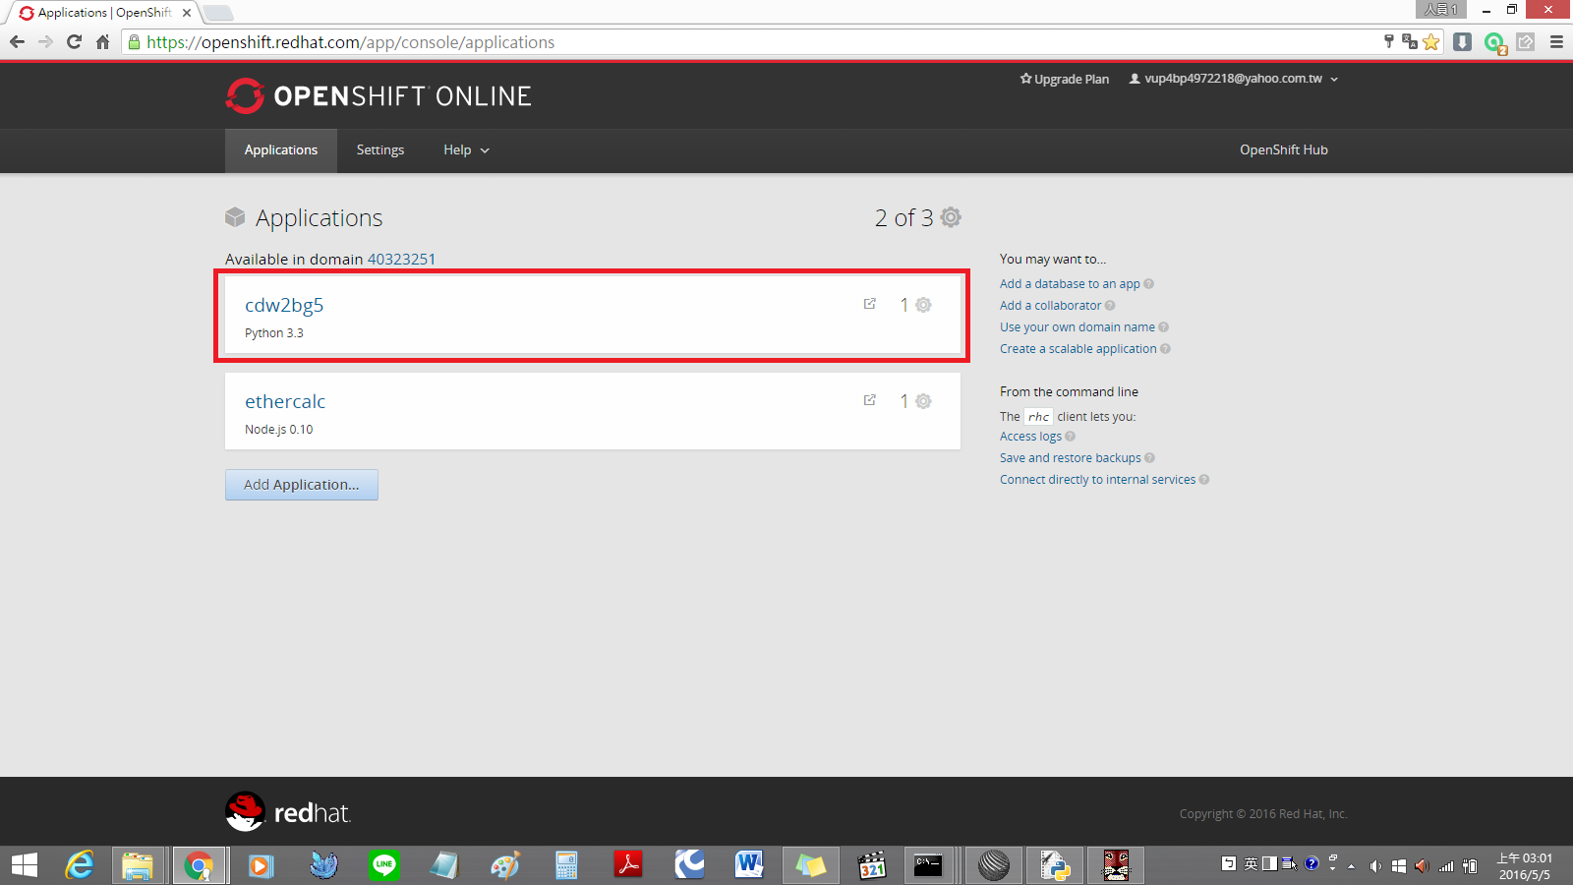Image resolution: width=1573 pixels, height=885 pixels.
Task: Click the OpenShift Online logo
Action: click(x=379, y=95)
